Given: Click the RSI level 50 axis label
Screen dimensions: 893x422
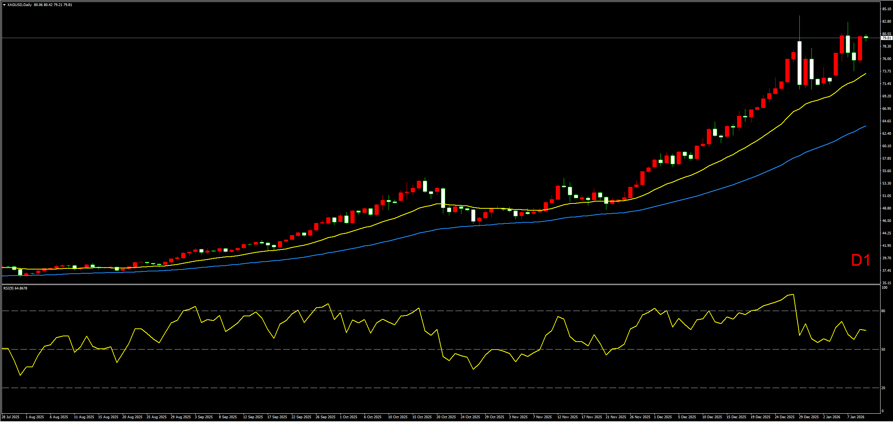Looking at the screenshot, I should point(883,350).
